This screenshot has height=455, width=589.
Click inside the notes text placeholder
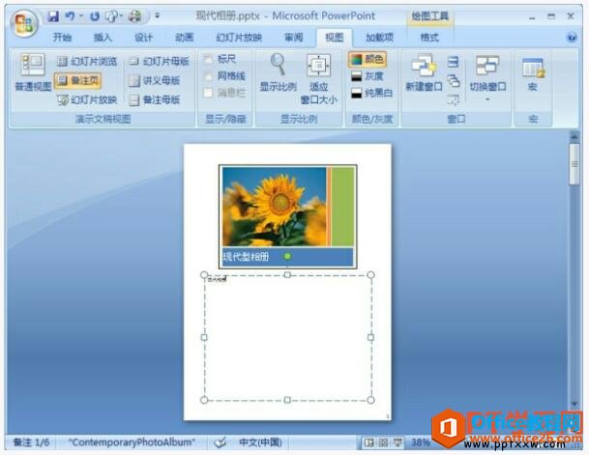288,337
